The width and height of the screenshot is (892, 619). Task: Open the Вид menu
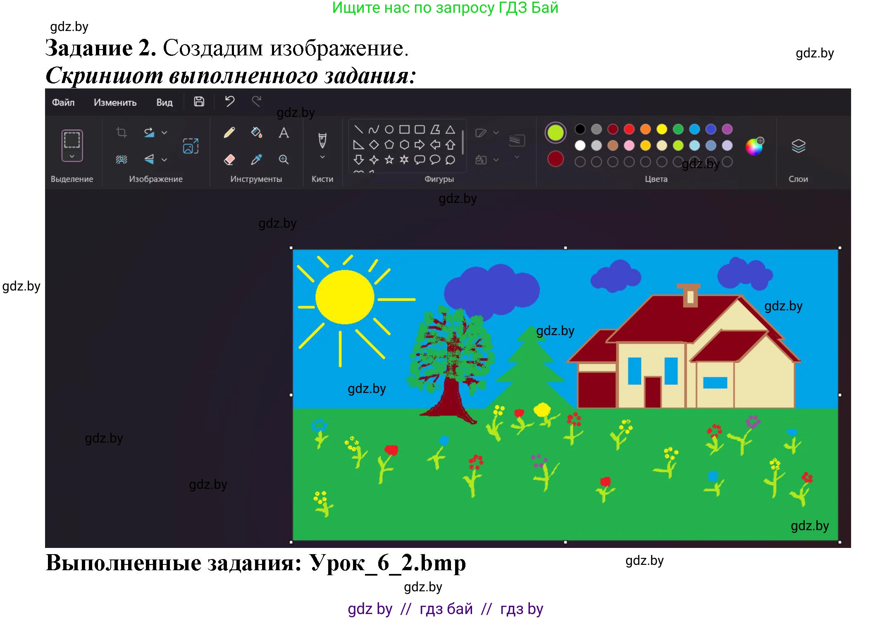click(164, 102)
